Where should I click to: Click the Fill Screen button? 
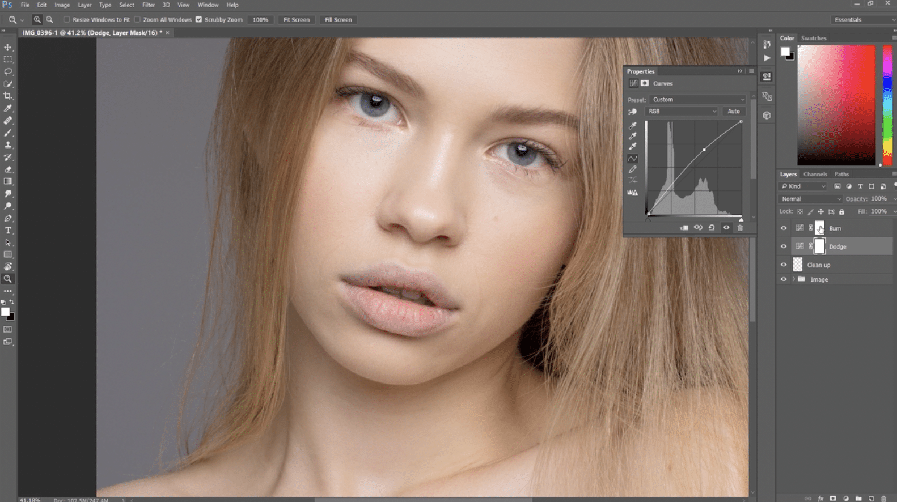pyautogui.click(x=338, y=20)
